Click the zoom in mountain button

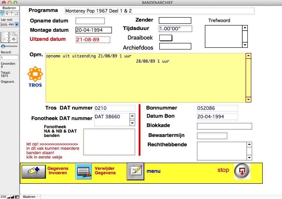(12, 197)
